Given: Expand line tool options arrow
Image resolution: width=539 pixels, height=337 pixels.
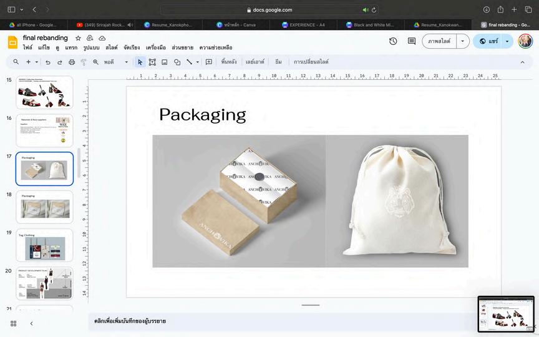Looking at the screenshot, I should [x=197, y=62].
